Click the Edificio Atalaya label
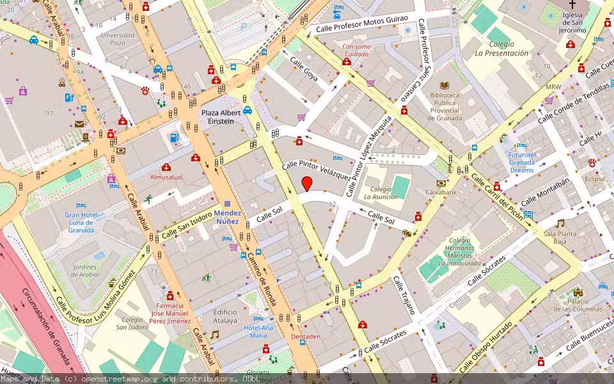This screenshot has height=384, width=614. click(x=225, y=316)
